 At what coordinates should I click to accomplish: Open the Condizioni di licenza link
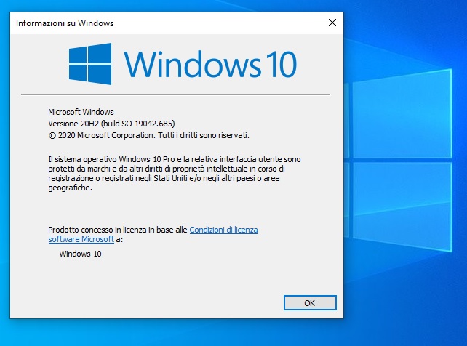coord(223,230)
